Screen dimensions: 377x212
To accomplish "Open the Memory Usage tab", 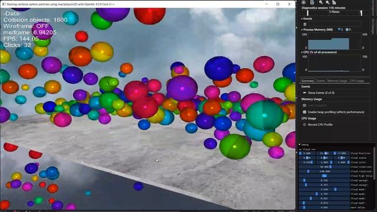I will tap(337, 81).
